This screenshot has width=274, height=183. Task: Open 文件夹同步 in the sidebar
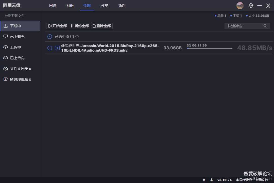click(21, 69)
